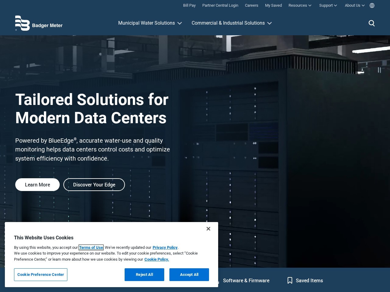Open the Resources dropdown

pyautogui.click(x=300, y=5)
